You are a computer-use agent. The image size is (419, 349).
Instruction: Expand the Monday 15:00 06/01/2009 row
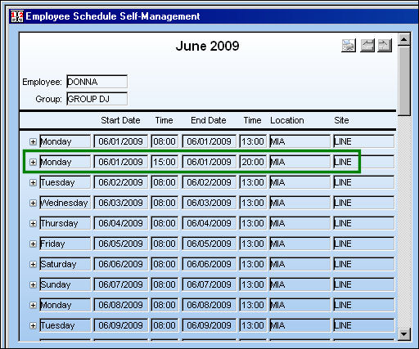pos(33,162)
